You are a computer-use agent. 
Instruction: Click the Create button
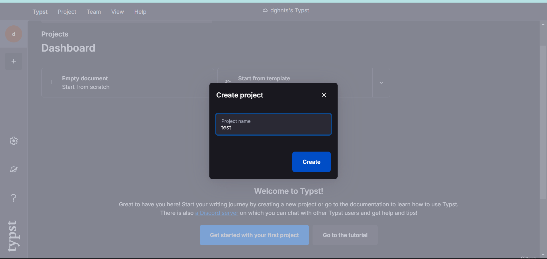point(311,162)
